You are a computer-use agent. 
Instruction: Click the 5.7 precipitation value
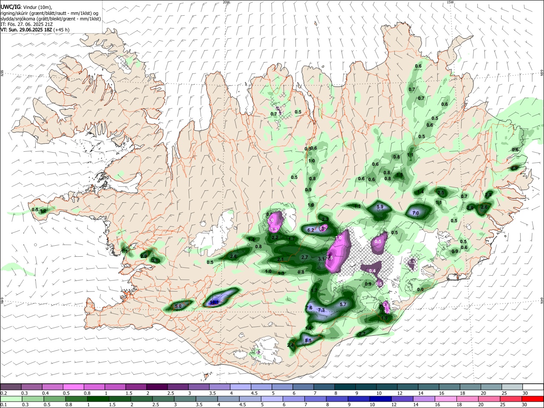coord(343,304)
